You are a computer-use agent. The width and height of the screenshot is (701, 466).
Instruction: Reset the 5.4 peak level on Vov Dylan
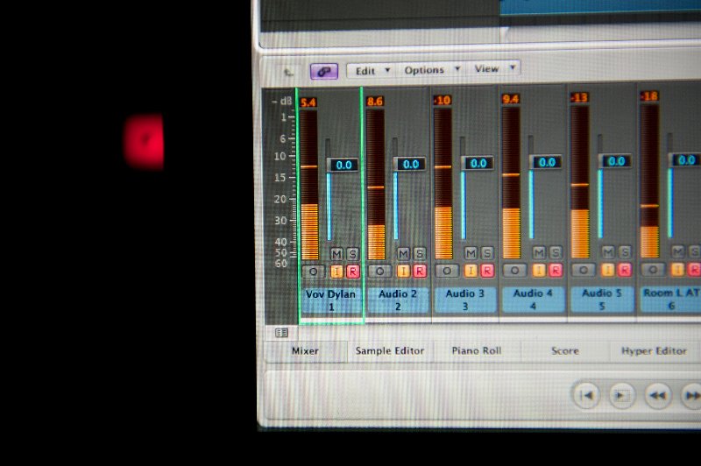coord(308,102)
